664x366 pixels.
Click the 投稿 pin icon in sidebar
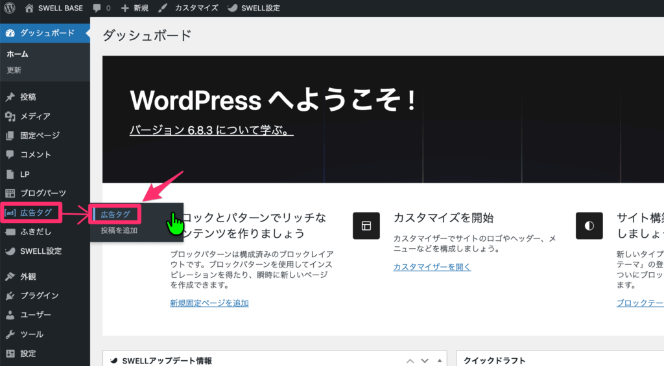point(10,97)
